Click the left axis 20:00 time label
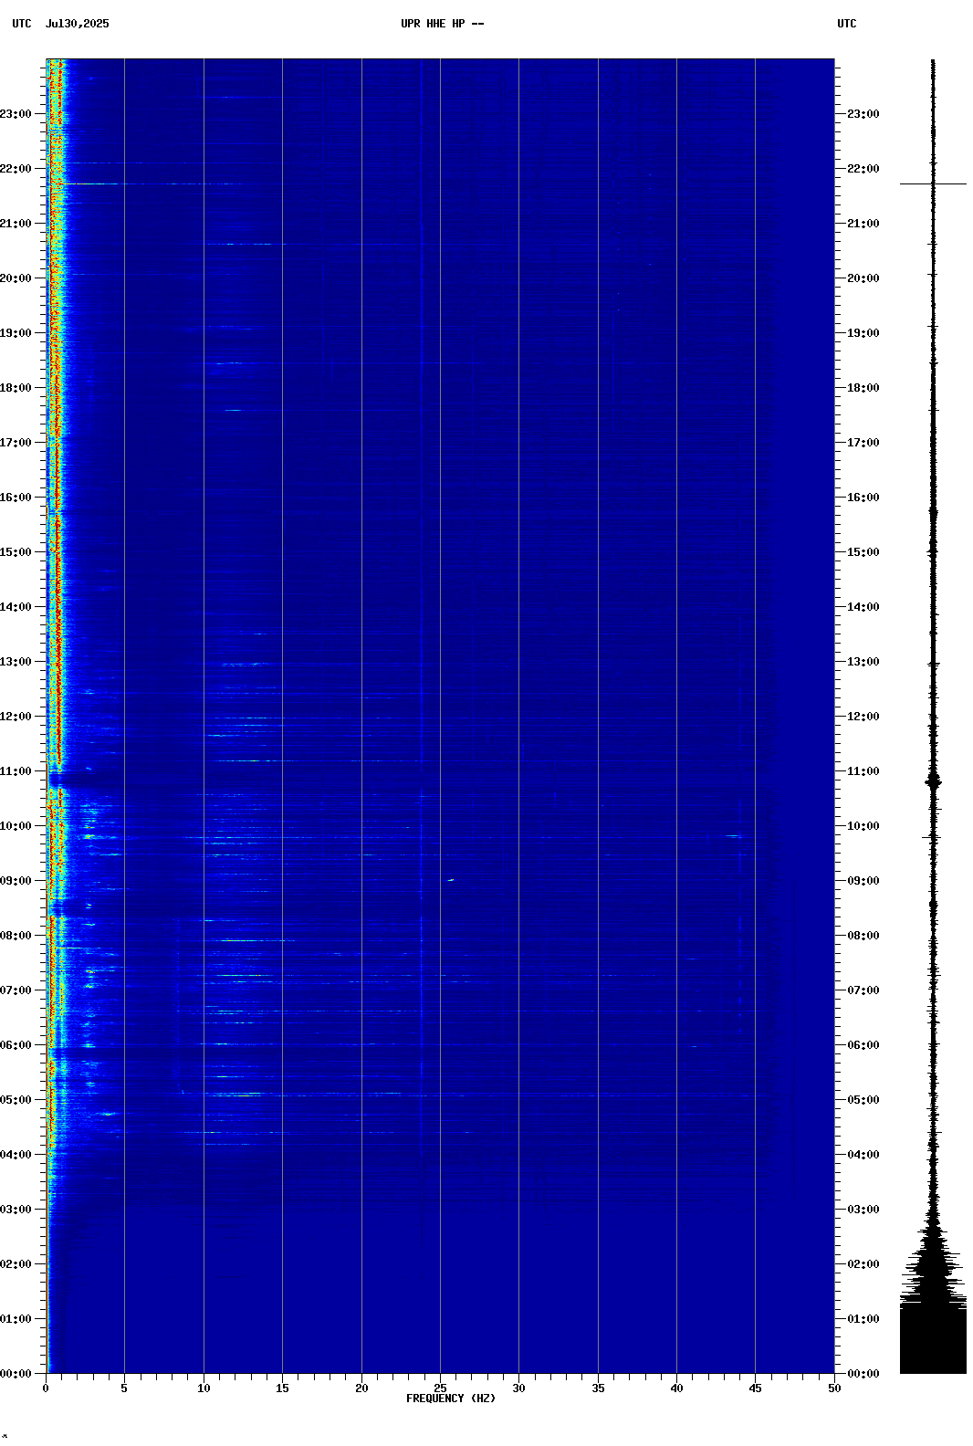 click(16, 278)
